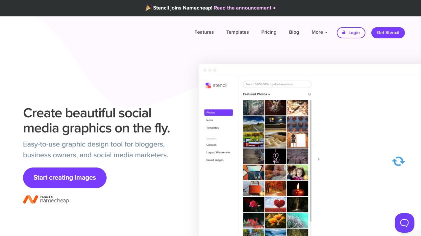Open the Featured Photos dropdown
Image resolution: width=421 pixels, height=236 pixels.
(257, 94)
